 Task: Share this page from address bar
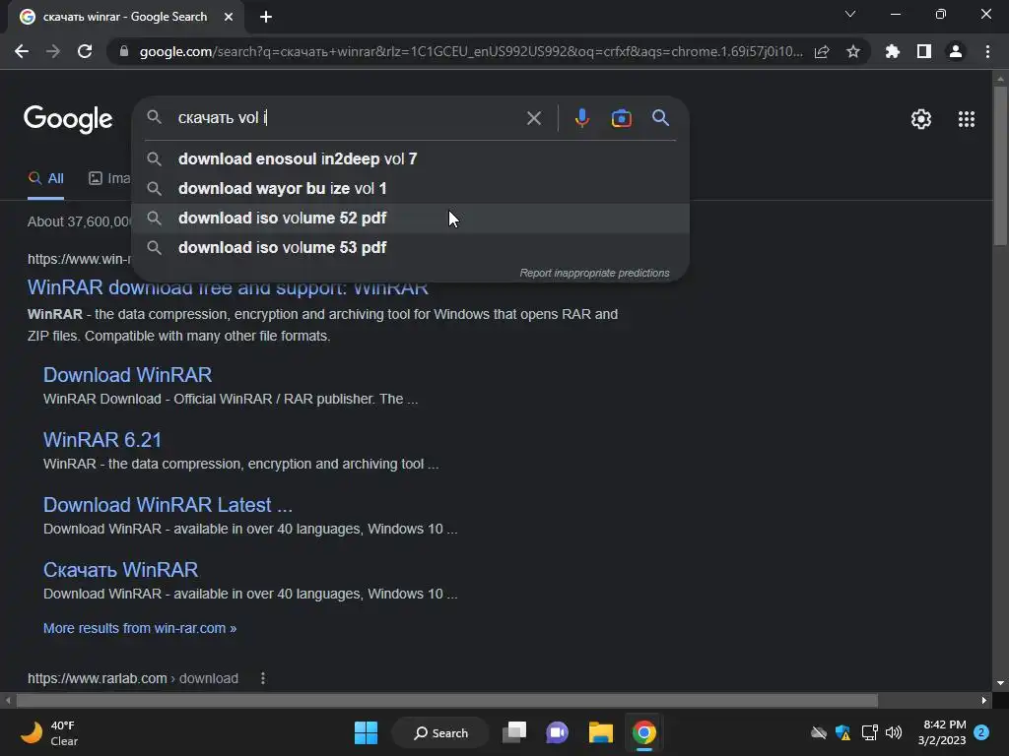822,51
